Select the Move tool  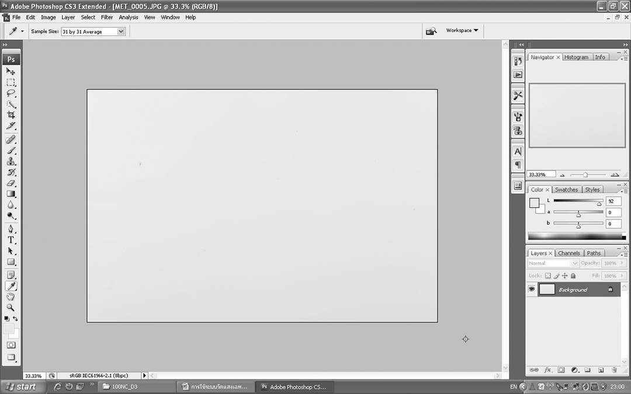(x=11, y=71)
